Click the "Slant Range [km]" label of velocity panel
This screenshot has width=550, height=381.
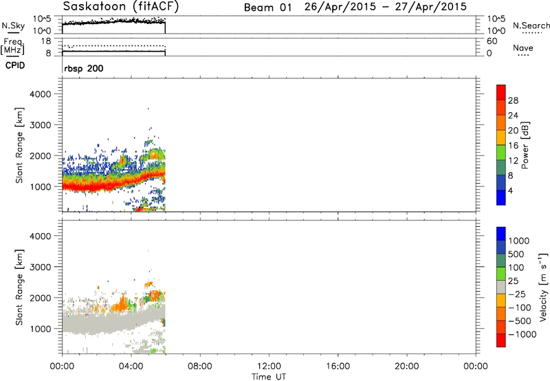[x=19, y=287]
